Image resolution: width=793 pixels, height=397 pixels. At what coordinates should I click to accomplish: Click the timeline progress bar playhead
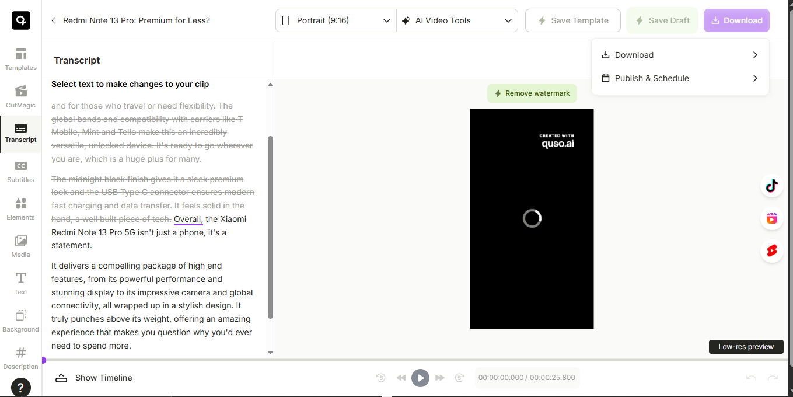click(43, 360)
